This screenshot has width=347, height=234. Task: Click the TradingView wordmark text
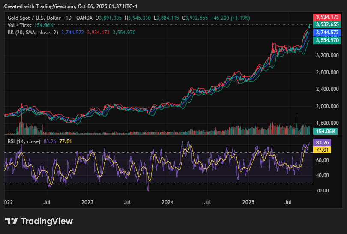click(47, 221)
